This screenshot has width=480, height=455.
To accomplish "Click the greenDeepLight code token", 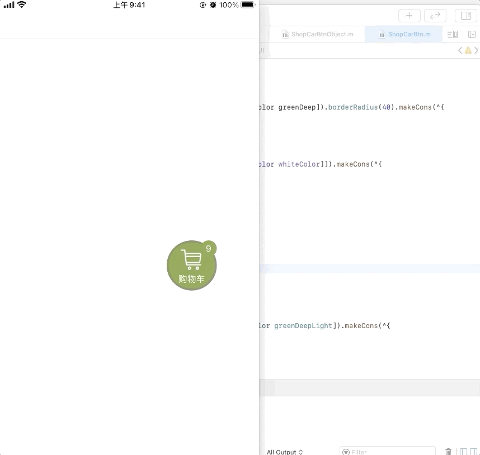I will pos(303,326).
